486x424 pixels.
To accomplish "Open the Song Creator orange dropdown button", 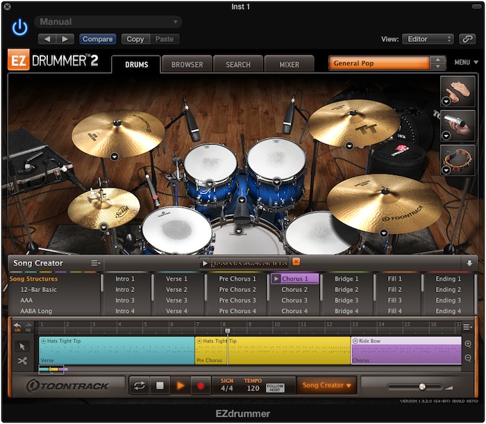I will 326,386.
